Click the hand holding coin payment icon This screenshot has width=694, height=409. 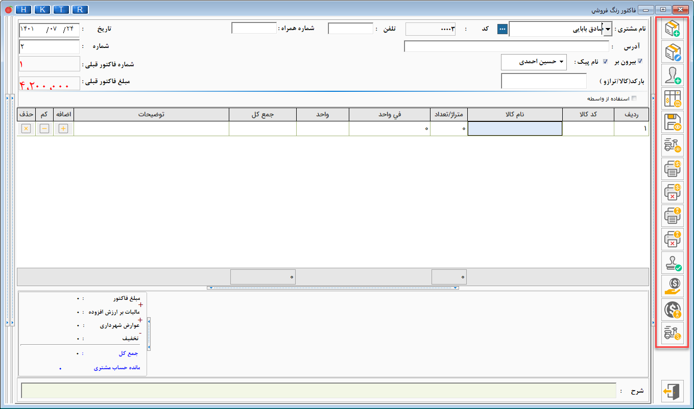point(672,286)
